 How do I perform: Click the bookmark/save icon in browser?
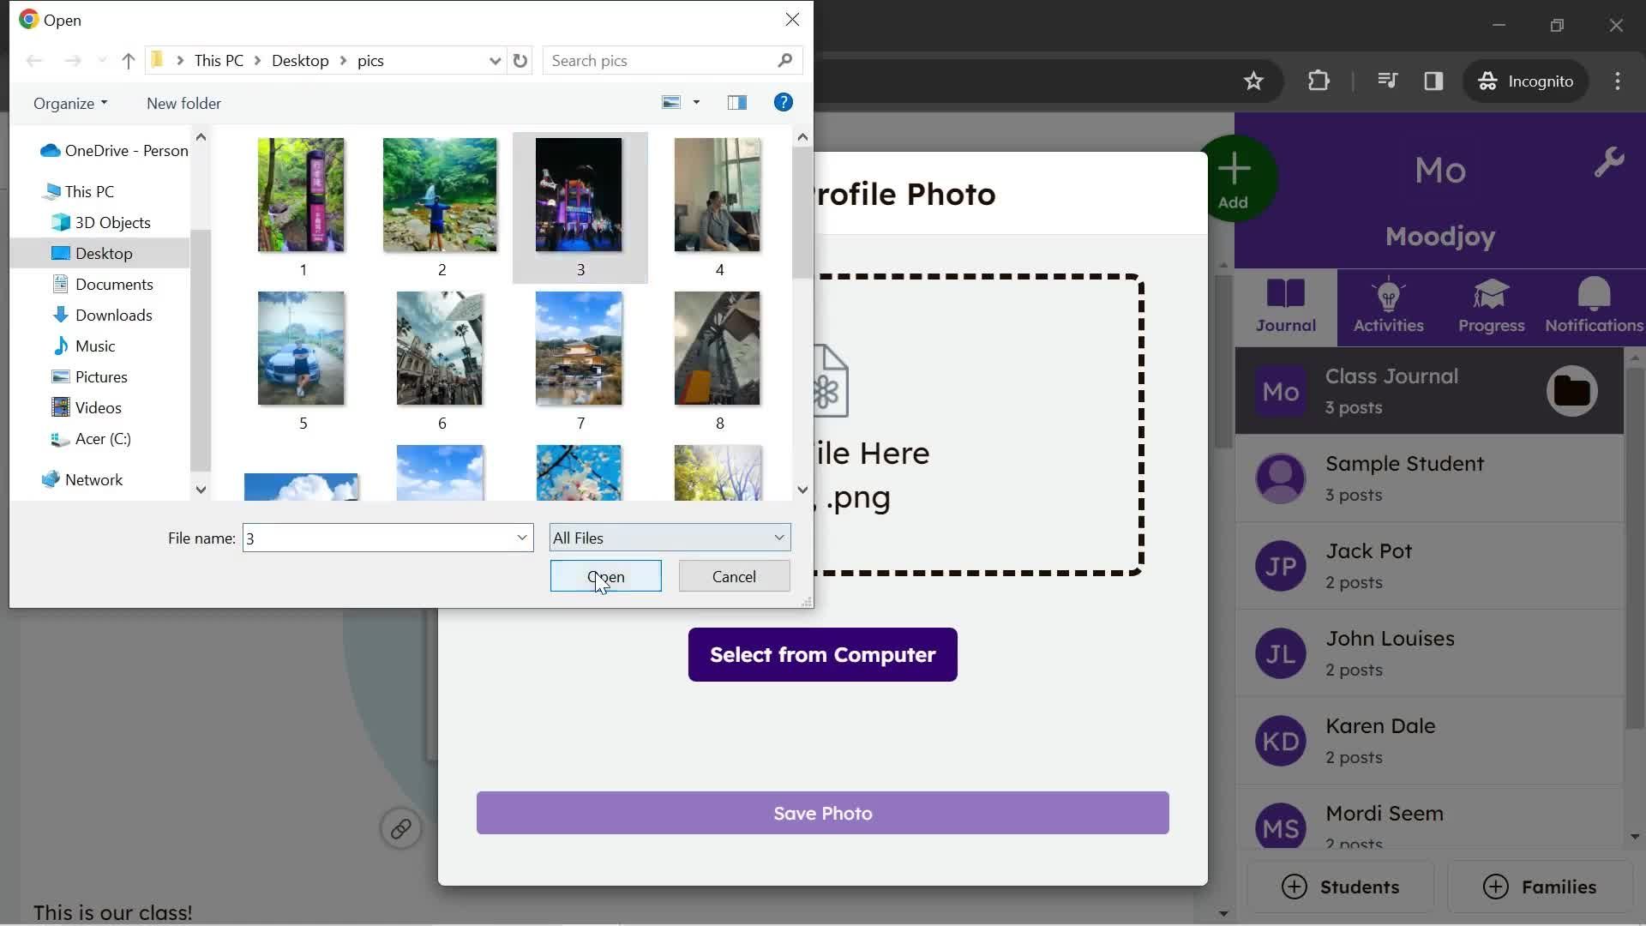pos(1253,81)
